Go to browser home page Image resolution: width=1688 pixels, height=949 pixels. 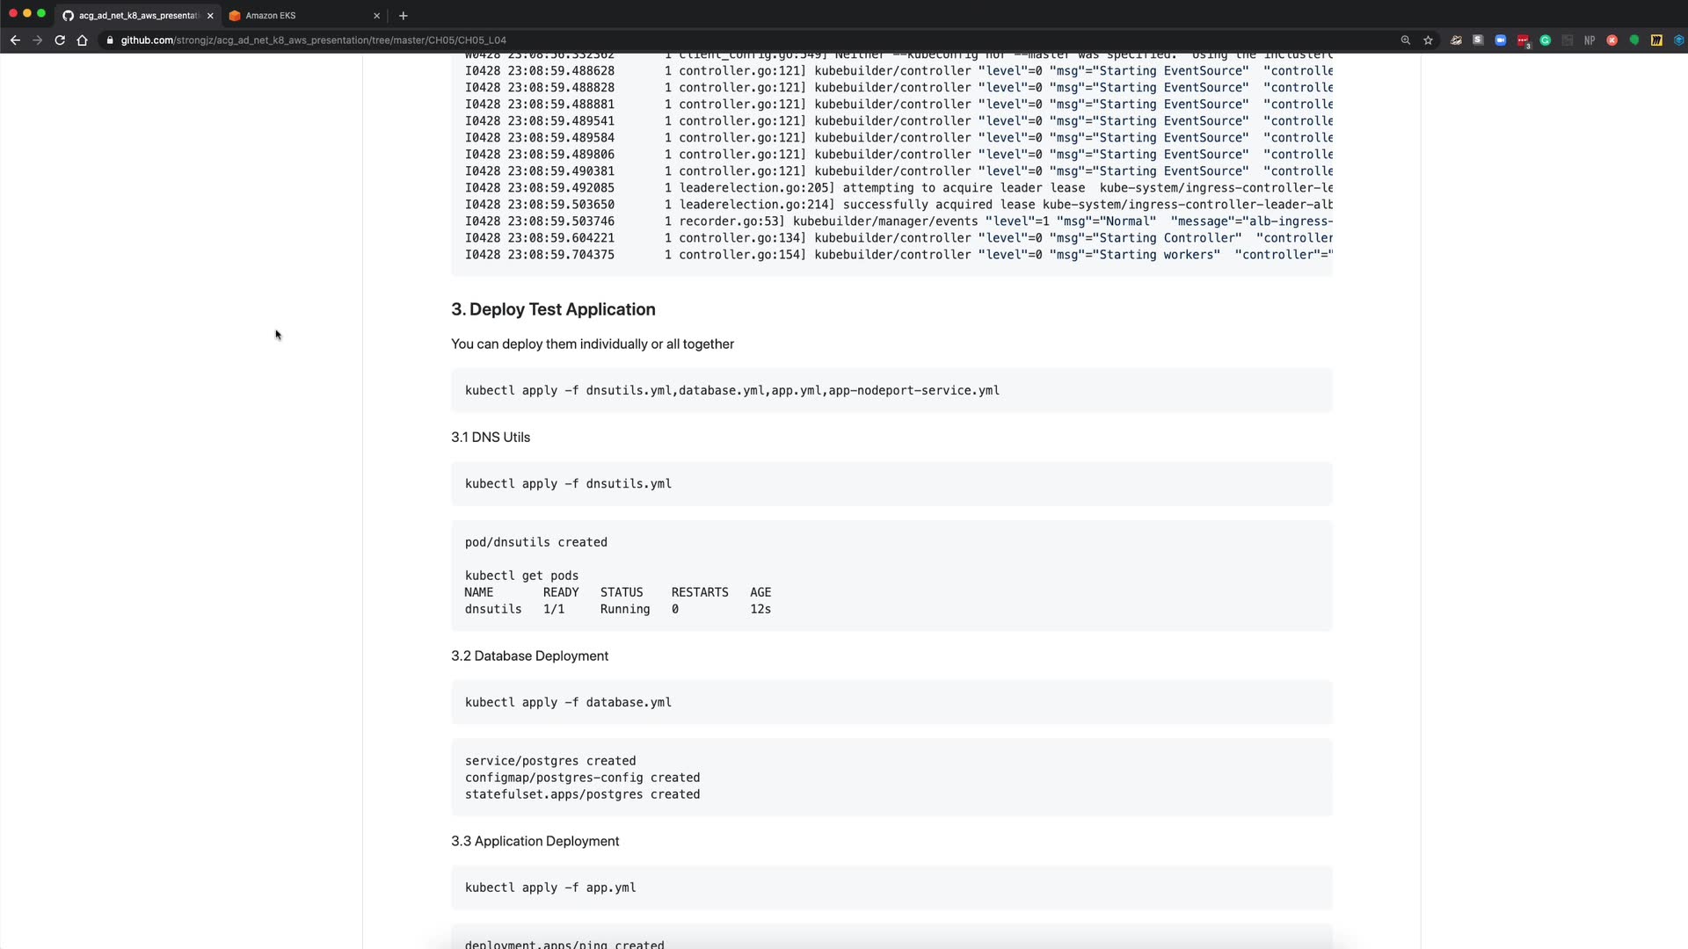pos(82,40)
